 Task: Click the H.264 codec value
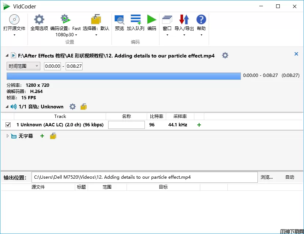pyautogui.click(x=36, y=91)
